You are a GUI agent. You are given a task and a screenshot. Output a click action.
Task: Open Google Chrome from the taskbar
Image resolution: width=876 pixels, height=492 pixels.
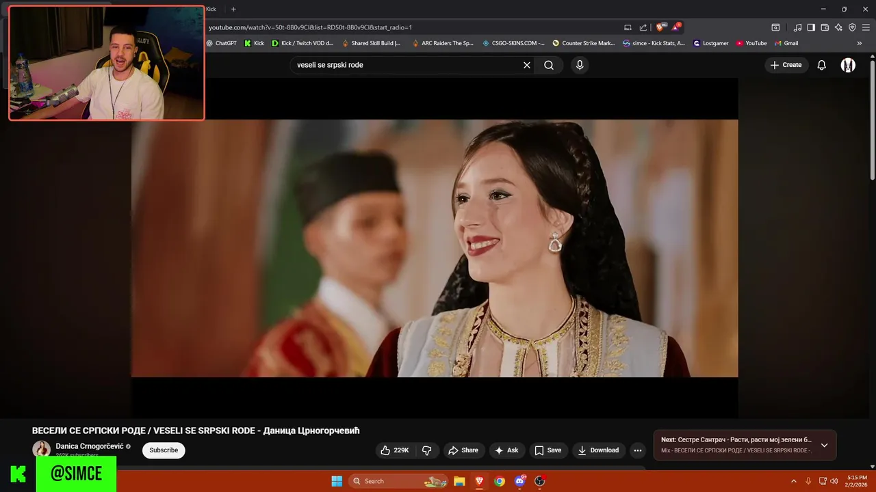click(x=500, y=481)
